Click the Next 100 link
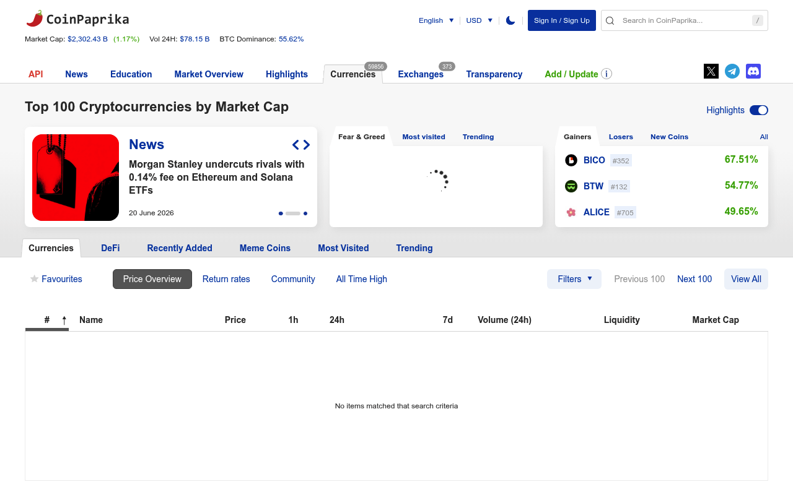 tap(694, 279)
